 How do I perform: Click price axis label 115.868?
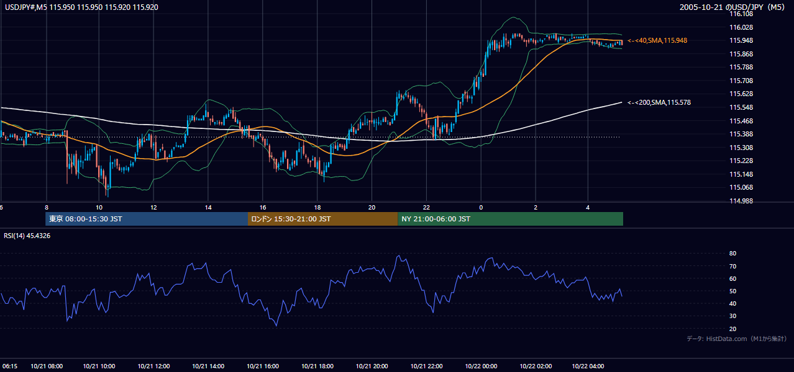741,54
